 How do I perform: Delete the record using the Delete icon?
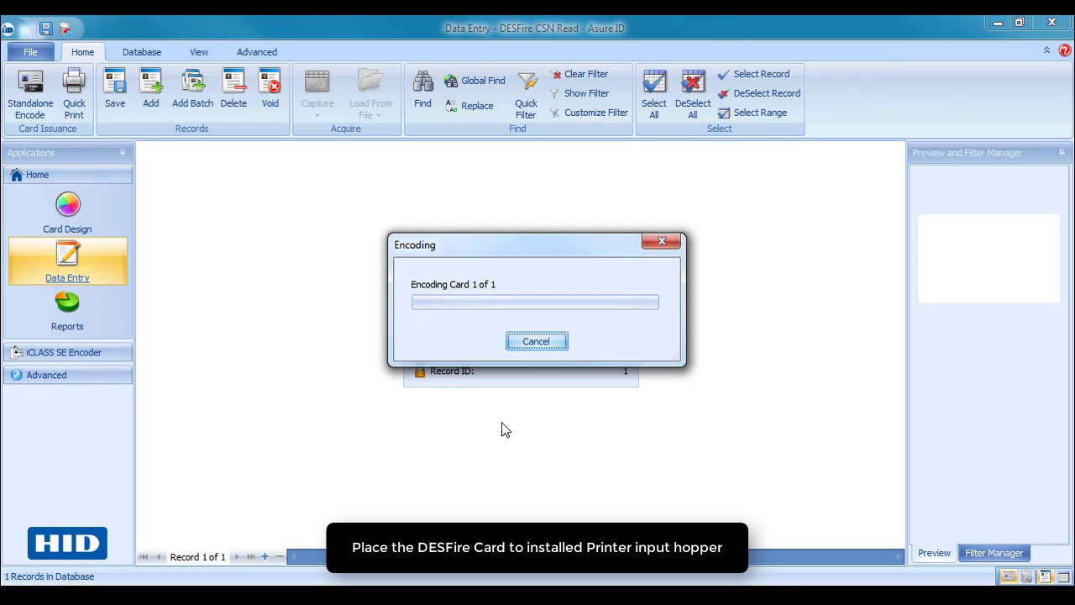(x=233, y=82)
